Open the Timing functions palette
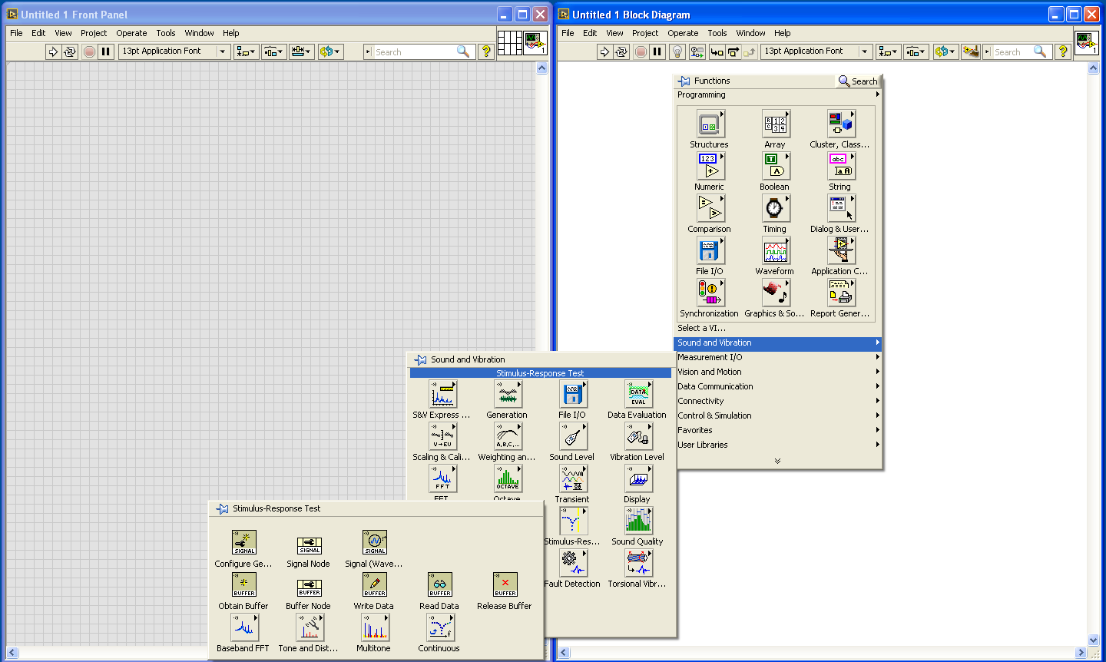1106x662 pixels. 774,209
